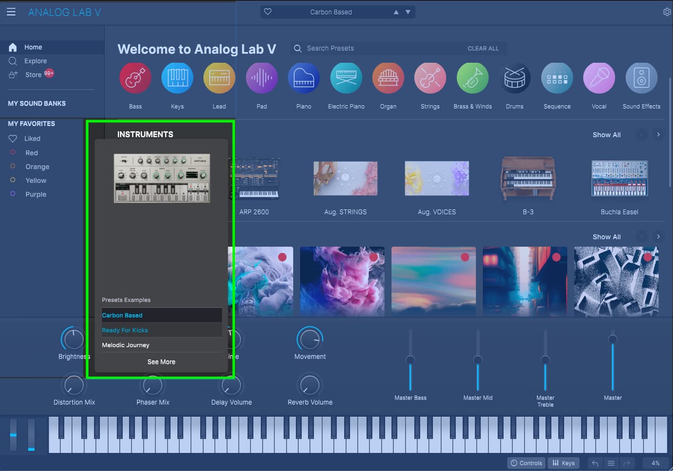Show Yellow favorites list
The image size is (673, 471).
(36, 181)
